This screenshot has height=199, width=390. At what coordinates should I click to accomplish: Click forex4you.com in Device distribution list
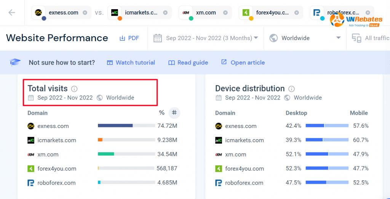point(245,169)
